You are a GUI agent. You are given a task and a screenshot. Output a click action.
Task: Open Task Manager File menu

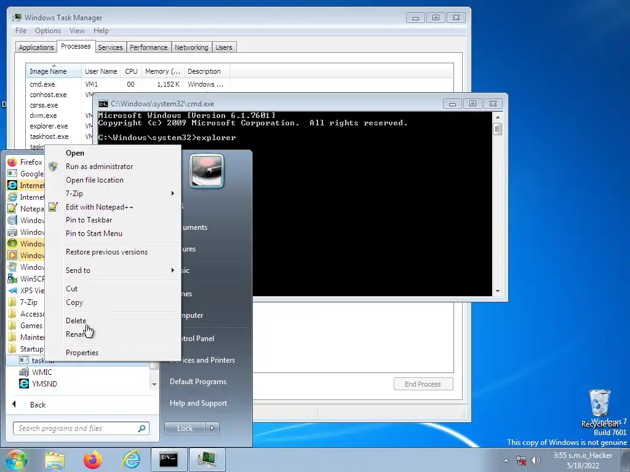(21, 31)
